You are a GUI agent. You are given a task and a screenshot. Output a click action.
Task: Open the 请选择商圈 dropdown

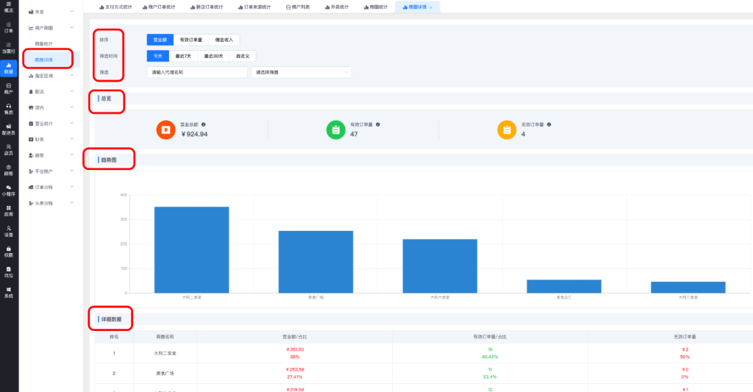point(301,72)
